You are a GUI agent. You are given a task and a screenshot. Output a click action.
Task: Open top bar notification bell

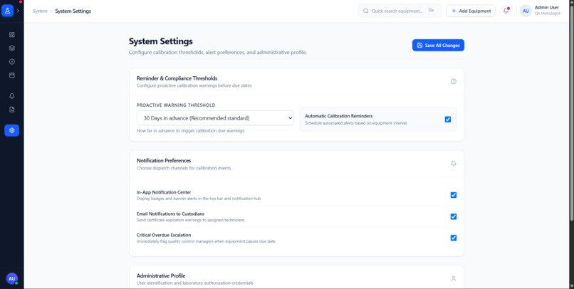click(x=506, y=11)
